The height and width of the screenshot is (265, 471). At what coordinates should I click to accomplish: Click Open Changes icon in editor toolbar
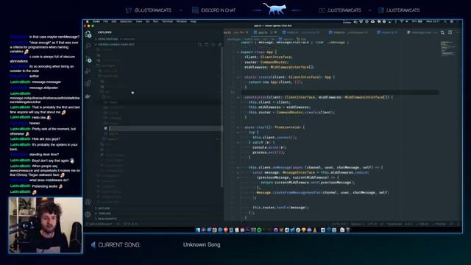pos(442,32)
